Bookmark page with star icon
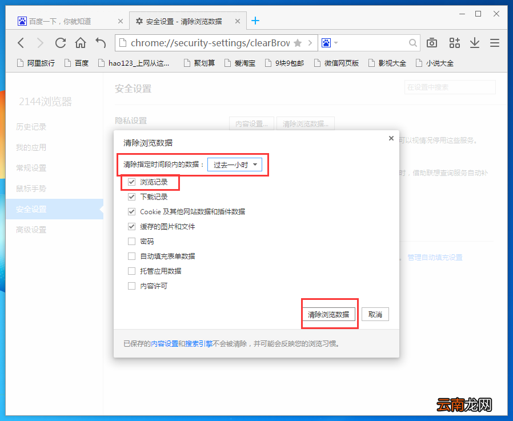The width and height of the screenshot is (513, 421). pos(298,43)
